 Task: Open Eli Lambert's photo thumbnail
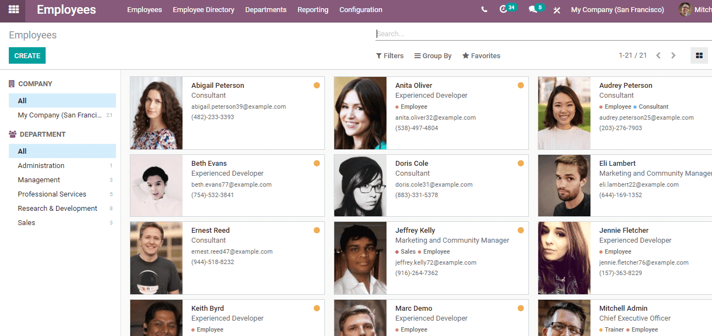pos(564,186)
